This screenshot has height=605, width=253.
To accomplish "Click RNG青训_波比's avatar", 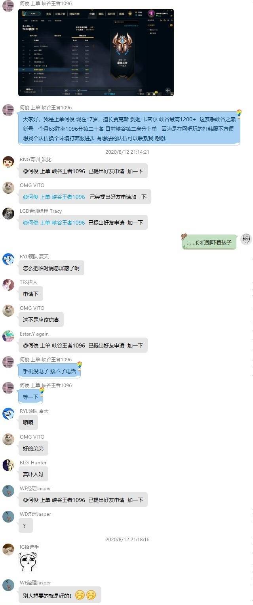I will click(8, 162).
